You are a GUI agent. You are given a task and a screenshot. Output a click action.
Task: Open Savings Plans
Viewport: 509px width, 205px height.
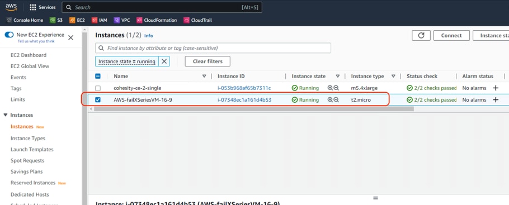27,171
